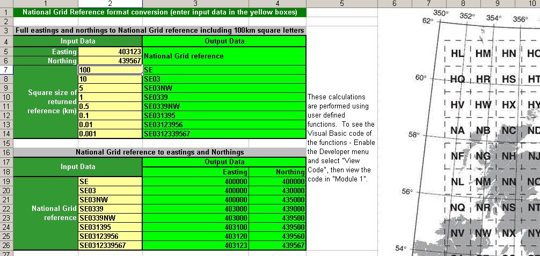Select grid reference input SE0312339567 in row 26

(110, 245)
